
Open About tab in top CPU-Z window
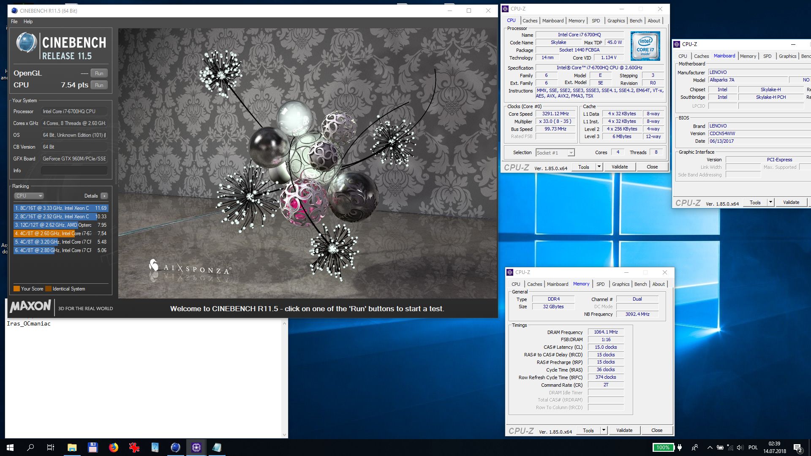coord(653,21)
